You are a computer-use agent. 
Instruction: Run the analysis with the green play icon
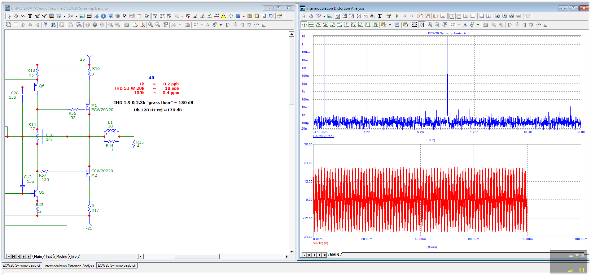pyautogui.click(x=397, y=16)
